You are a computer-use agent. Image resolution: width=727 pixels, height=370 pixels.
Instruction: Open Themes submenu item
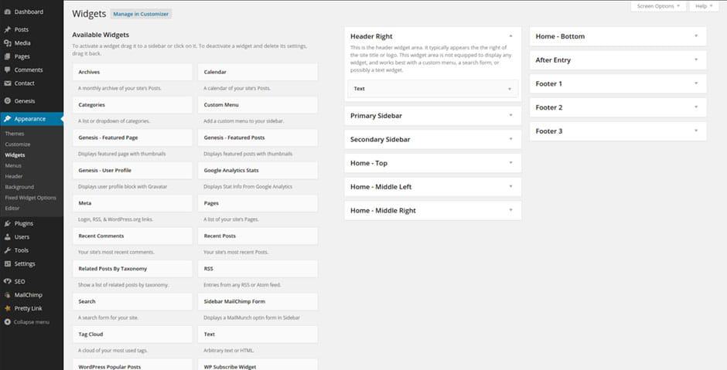point(15,134)
